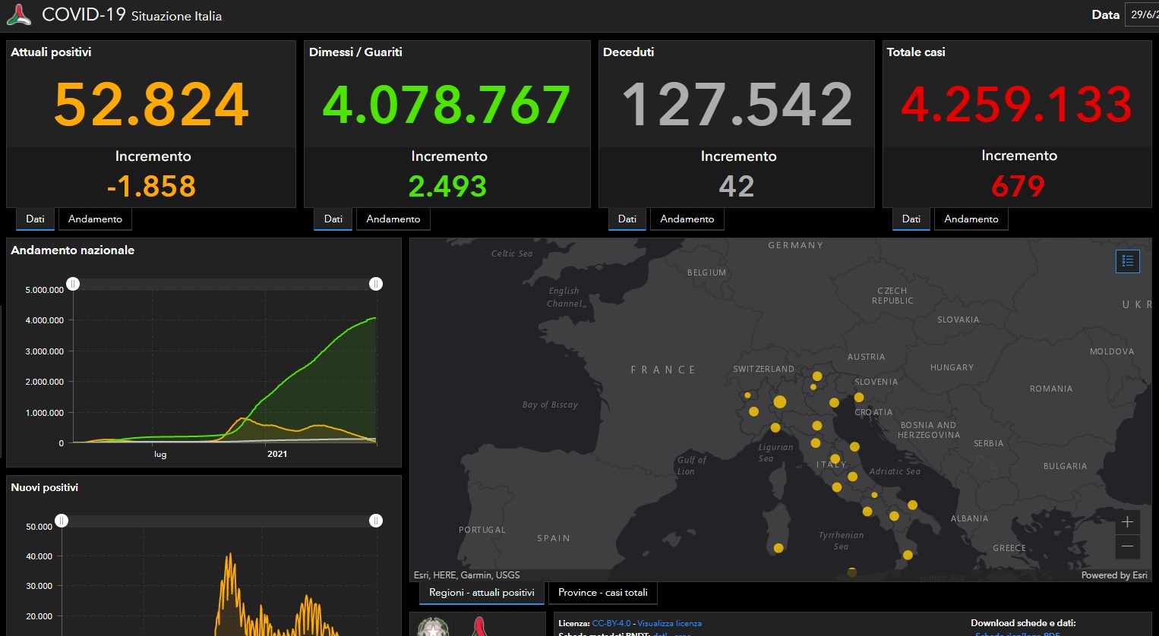
Task: Click the yellow marker on Sardinia
Action: [x=778, y=548]
